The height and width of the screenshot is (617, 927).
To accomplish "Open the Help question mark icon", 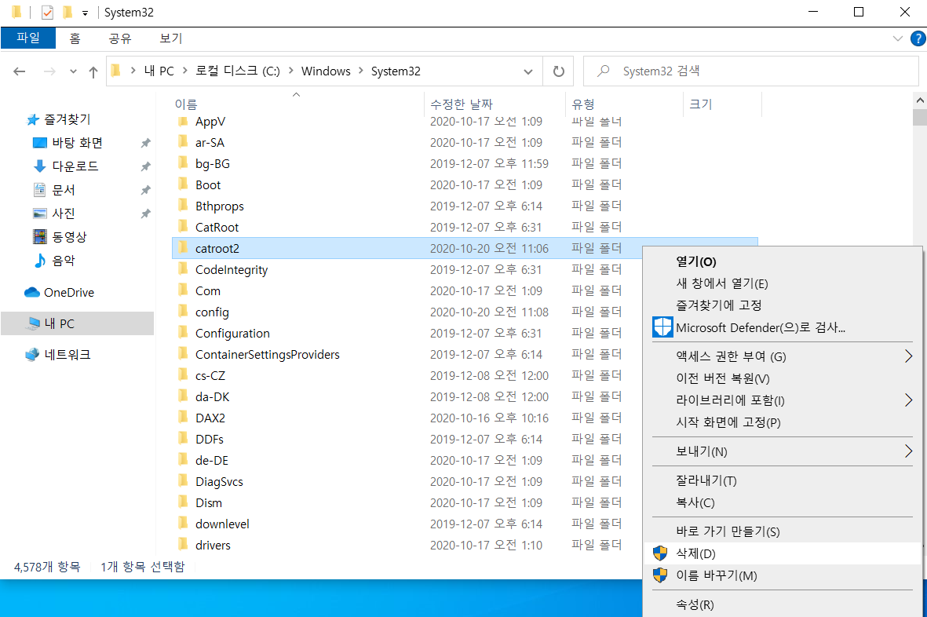I will (x=918, y=39).
